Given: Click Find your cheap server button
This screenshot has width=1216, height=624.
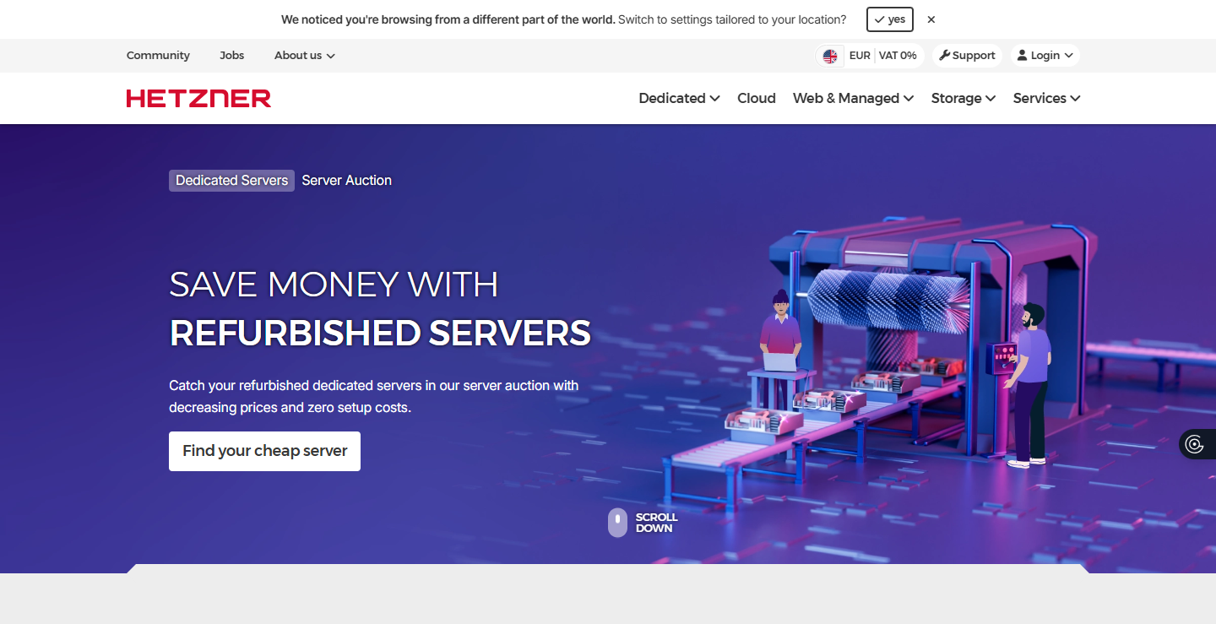Looking at the screenshot, I should pyautogui.click(x=264, y=451).
